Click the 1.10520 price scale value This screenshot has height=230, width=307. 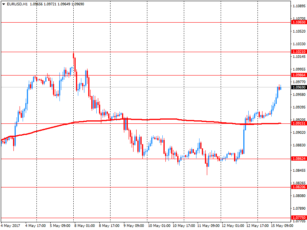point(299,31)
